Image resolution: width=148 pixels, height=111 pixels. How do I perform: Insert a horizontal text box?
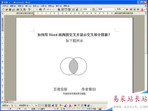coord(46,105)
